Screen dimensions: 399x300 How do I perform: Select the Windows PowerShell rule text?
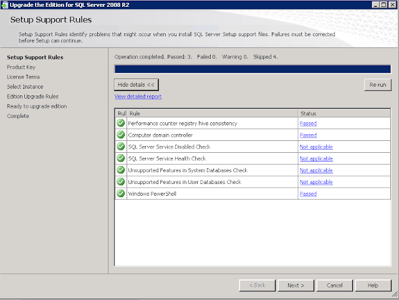(x=152, y=194)
